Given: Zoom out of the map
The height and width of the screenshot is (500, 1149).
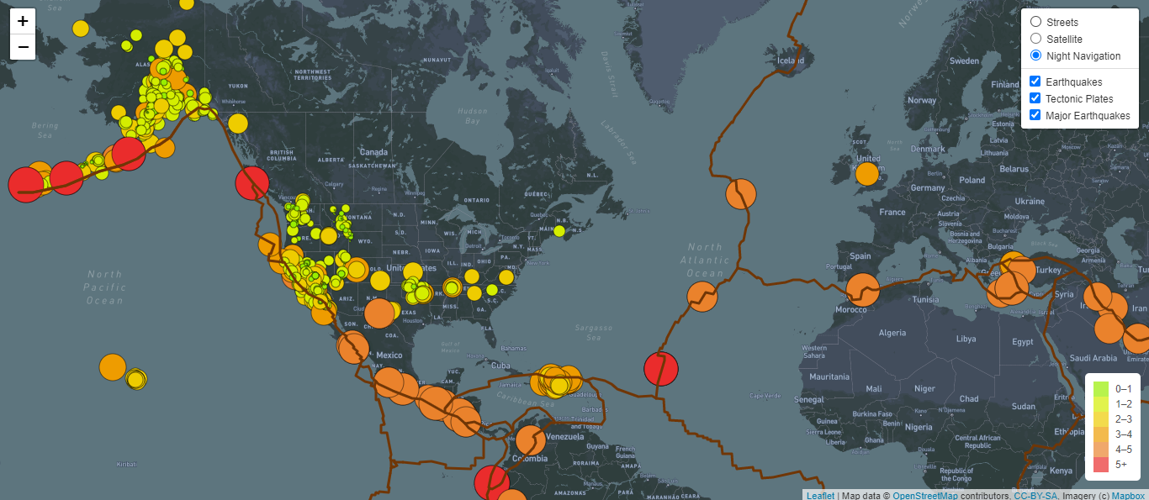Looking at the screenshot, I should [x=23, y=47].
